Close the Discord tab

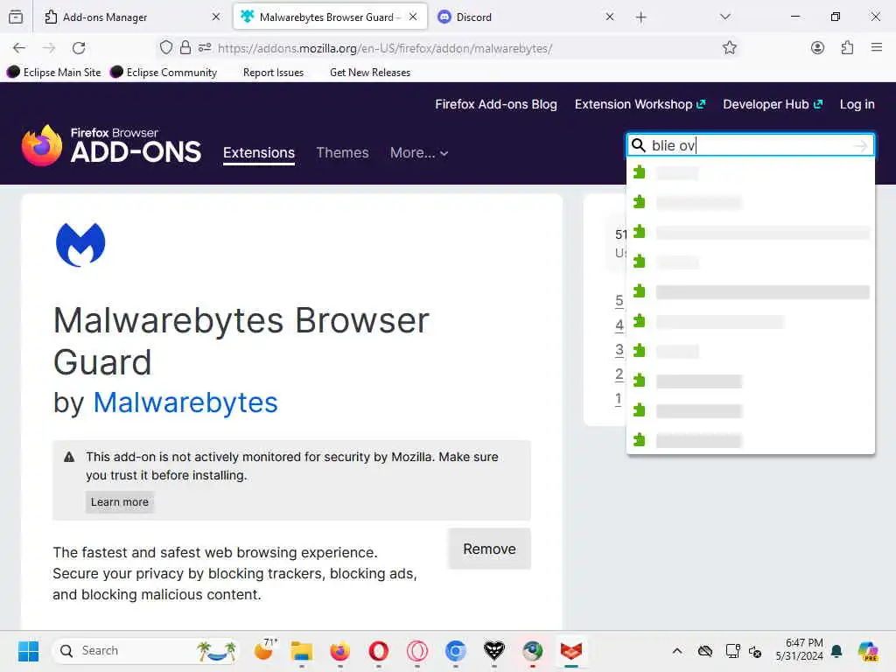point(610,17)
